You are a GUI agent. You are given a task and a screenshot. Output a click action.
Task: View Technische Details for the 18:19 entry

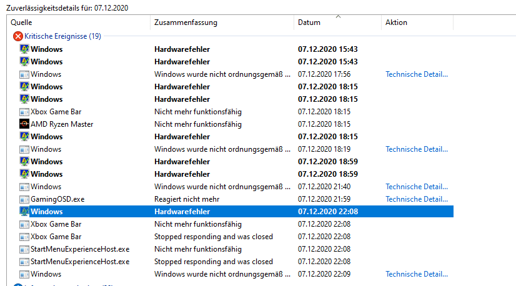pos(416,149)
